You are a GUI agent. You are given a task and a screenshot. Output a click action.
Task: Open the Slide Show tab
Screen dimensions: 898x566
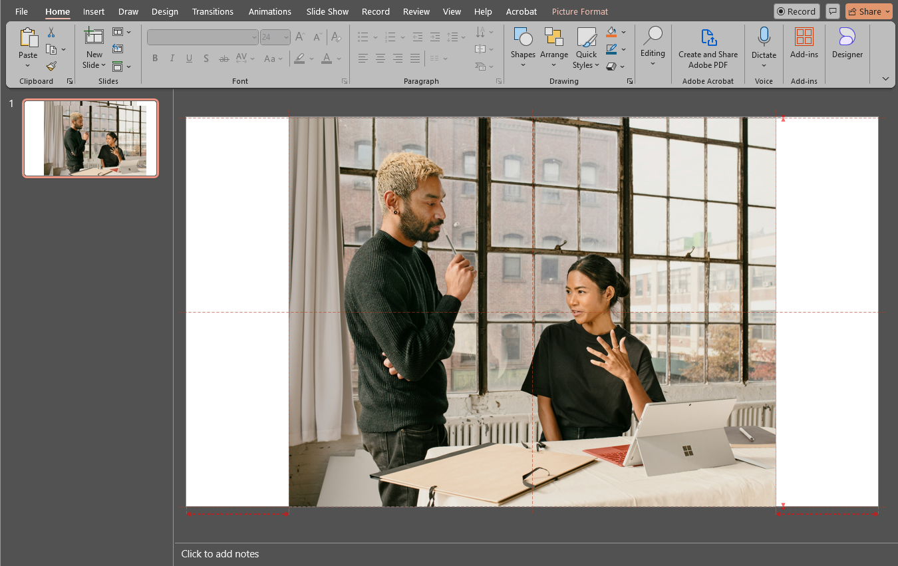(x=327, y=11)
